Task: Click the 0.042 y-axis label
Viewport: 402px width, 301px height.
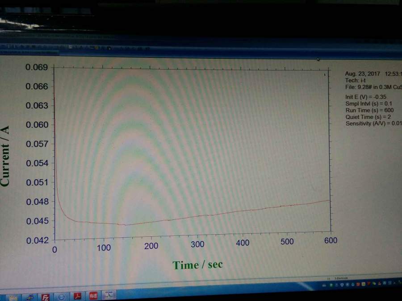Action: (38, 241)
